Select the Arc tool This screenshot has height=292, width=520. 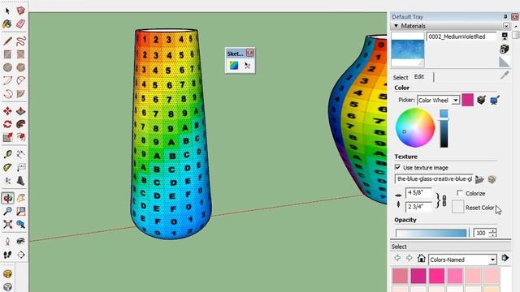(x=7, y=80)
